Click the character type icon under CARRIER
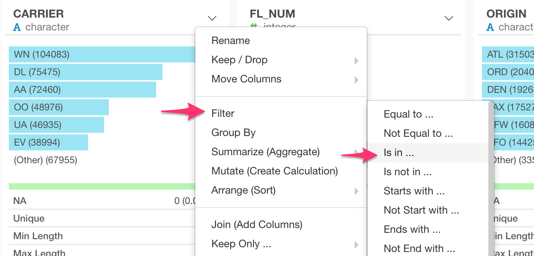The image size is (534, 256). (x=17, y=27)
